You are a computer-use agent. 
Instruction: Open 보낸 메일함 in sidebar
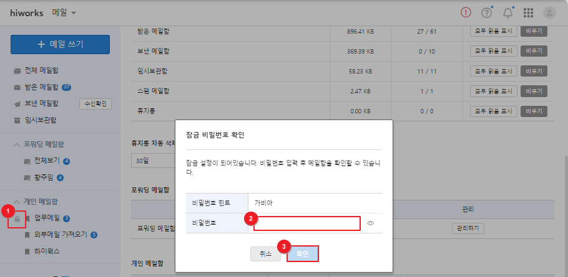(x=41, y=103)
